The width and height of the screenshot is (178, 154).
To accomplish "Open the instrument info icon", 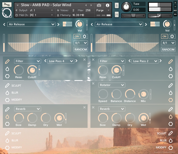I will [108, 5].
